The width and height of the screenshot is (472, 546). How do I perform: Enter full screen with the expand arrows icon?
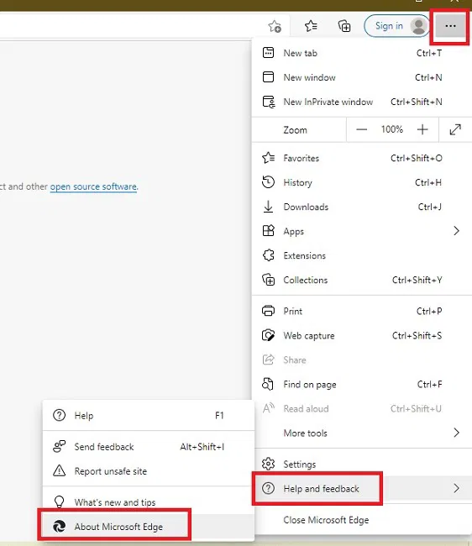coord(455,130)
